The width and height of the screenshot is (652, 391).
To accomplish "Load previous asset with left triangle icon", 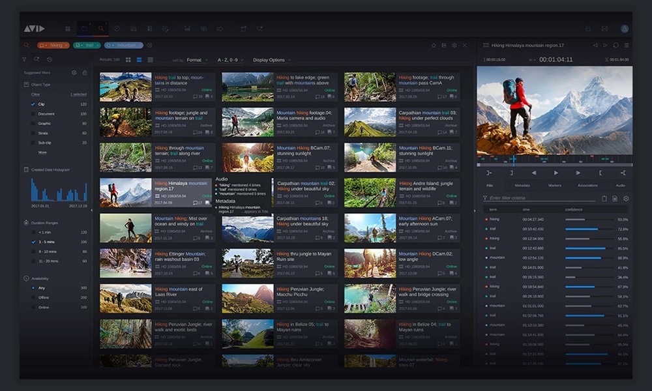I will point(595,45).
